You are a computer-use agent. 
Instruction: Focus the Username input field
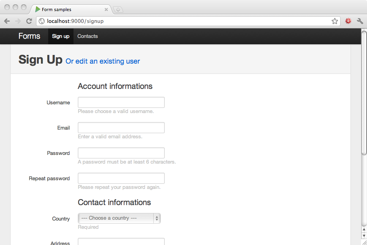pyautogui.click(x=121, y=102)
